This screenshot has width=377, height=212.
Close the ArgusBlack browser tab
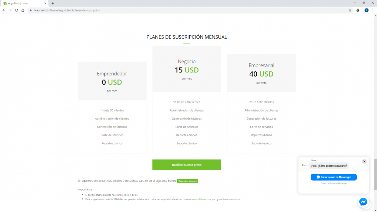[45, 3]
